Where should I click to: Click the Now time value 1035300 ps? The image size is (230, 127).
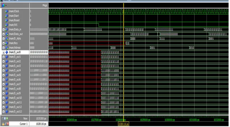[x=41, y=118]
